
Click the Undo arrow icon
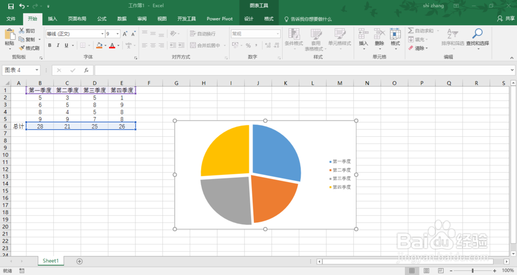click(x=22, y=6)
